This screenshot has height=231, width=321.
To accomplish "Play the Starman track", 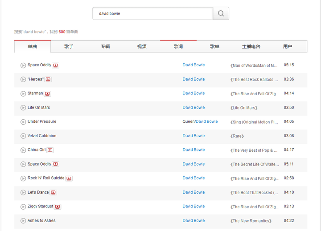I will pyautogui.click(x=23, y=93).
